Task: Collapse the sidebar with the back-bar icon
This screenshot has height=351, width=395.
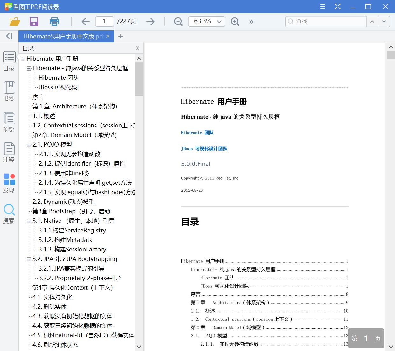Action: point(9,36)
